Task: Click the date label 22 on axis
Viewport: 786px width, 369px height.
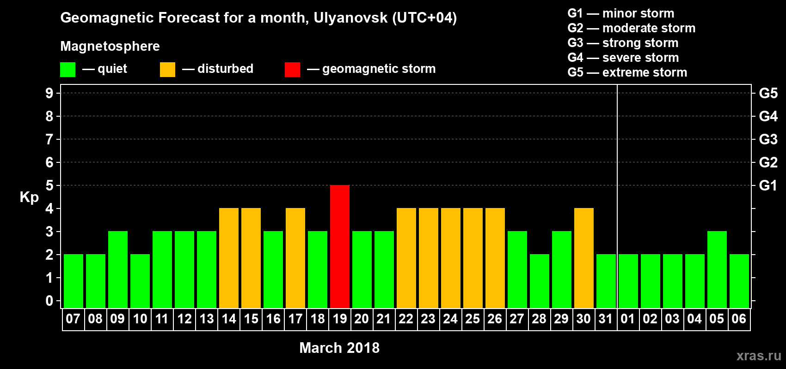Action: pos(406,319)
